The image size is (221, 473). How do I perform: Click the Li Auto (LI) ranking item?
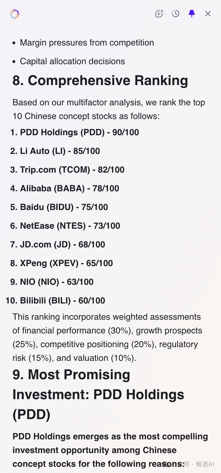pos(60,151)
